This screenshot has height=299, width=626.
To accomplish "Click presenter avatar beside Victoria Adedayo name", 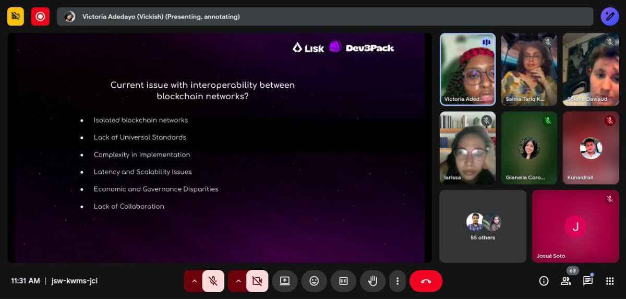I will click(69, 17).
